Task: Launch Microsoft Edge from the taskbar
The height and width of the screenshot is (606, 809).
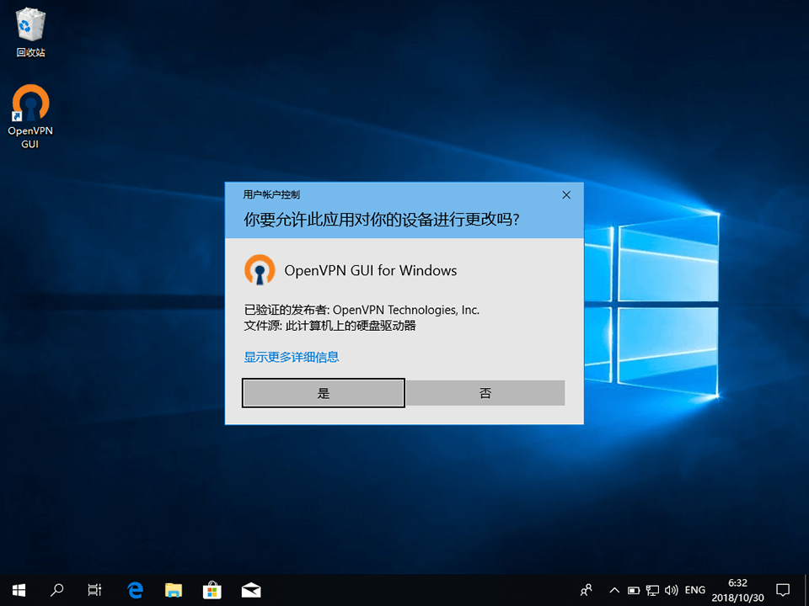Action: (135, 590)
